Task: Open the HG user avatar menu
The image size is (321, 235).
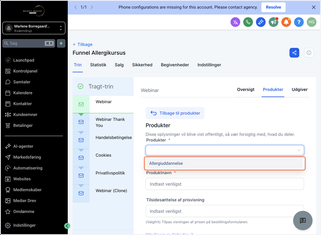Action: [311, 22]
